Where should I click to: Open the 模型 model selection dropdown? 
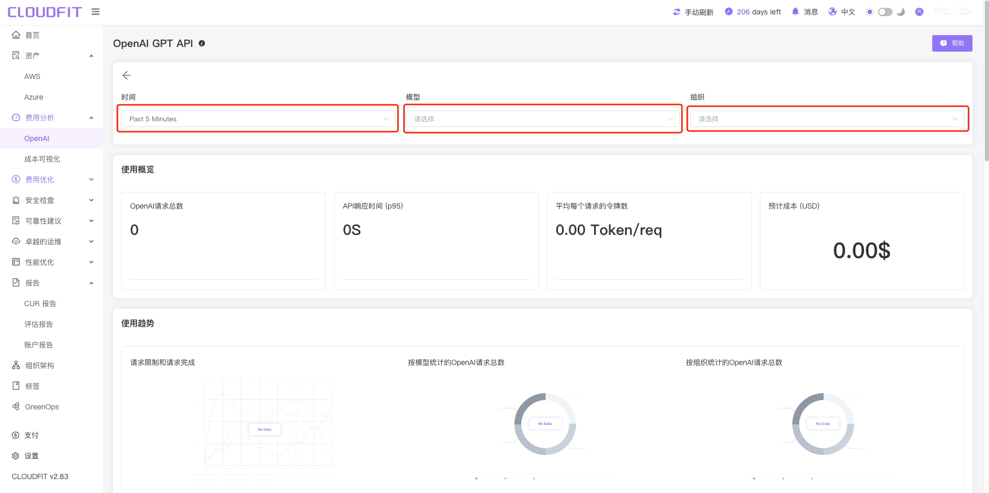click(x=543, y=119)
